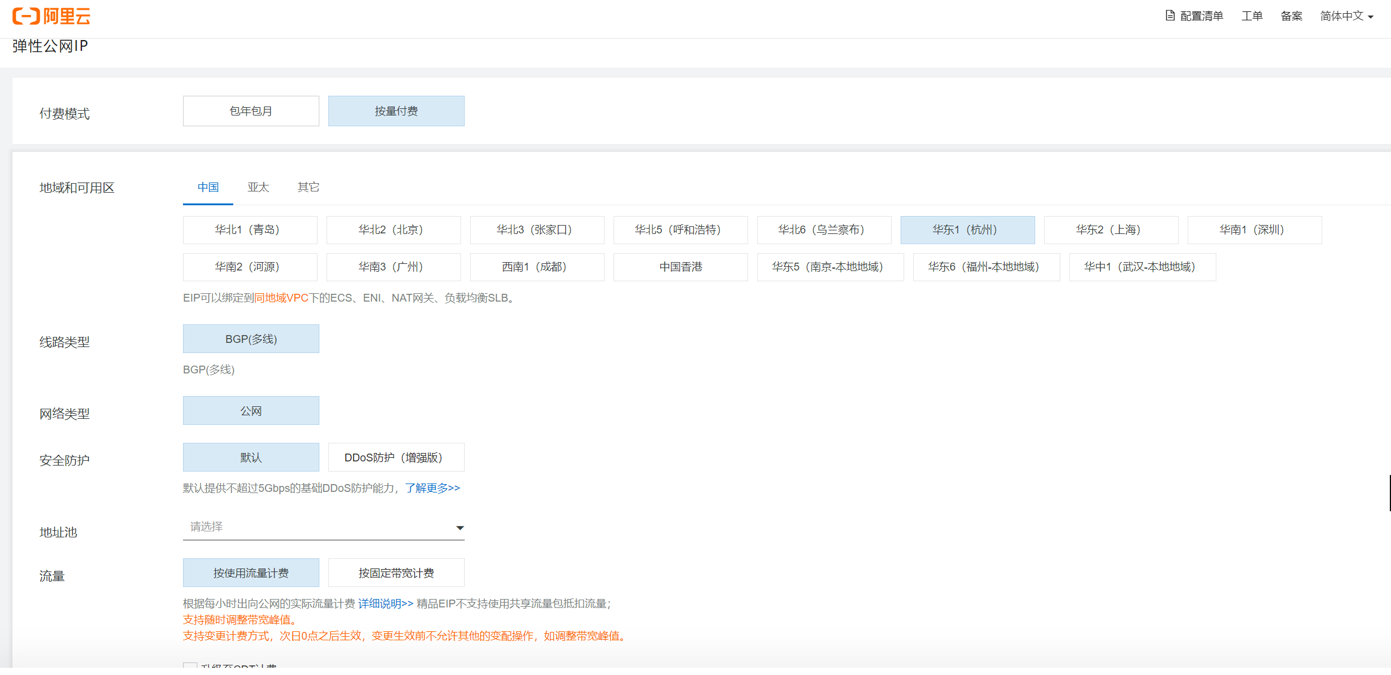Open the 详细说明>> link
This screenshot has height=675, width=1391.
coord(385,604)
